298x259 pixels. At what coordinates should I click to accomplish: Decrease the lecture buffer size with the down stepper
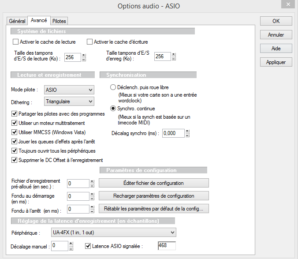point(84,59)
